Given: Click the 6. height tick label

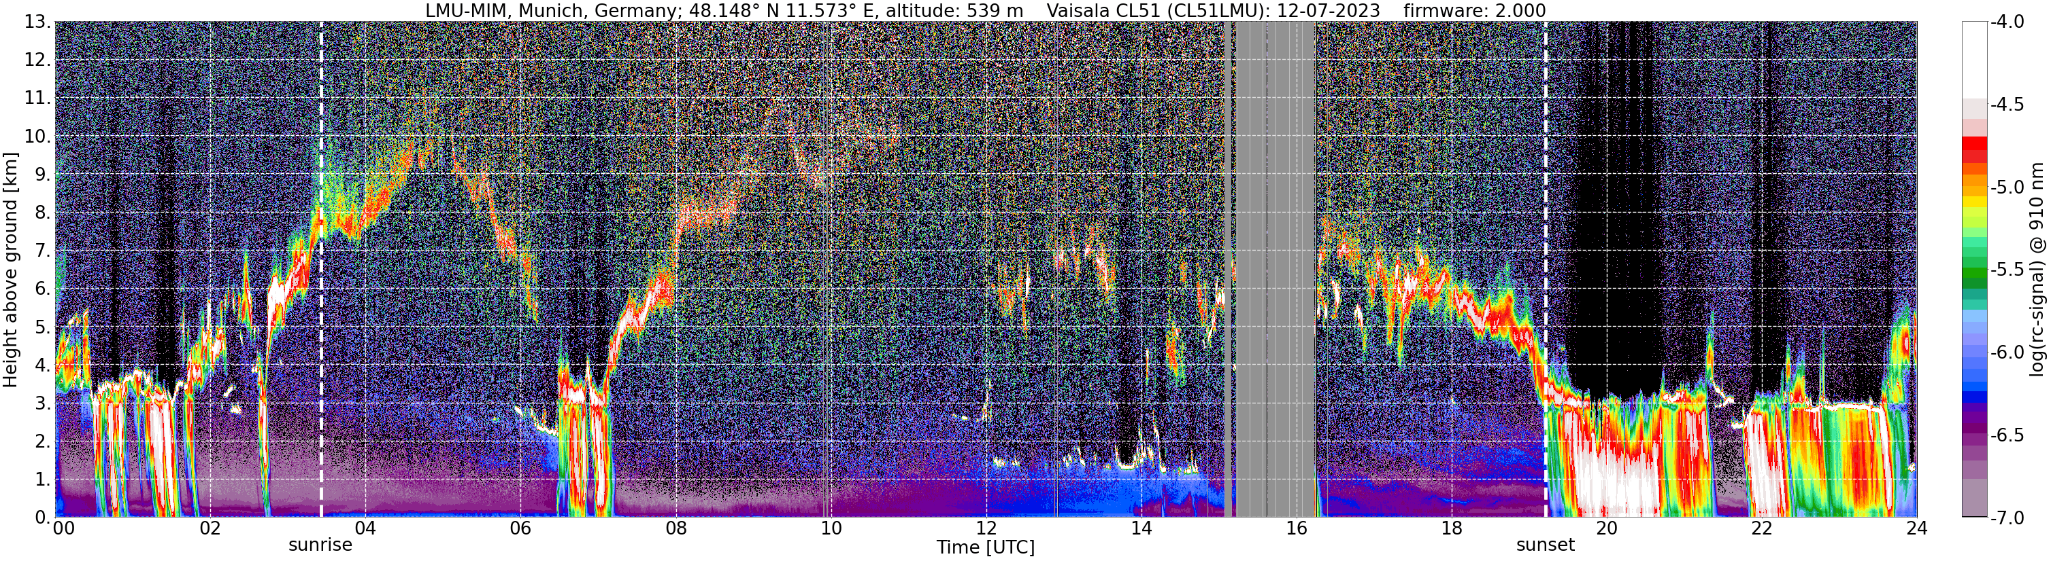Looking at the screenshot, I should pyautogui.click(x=42, y=289).
